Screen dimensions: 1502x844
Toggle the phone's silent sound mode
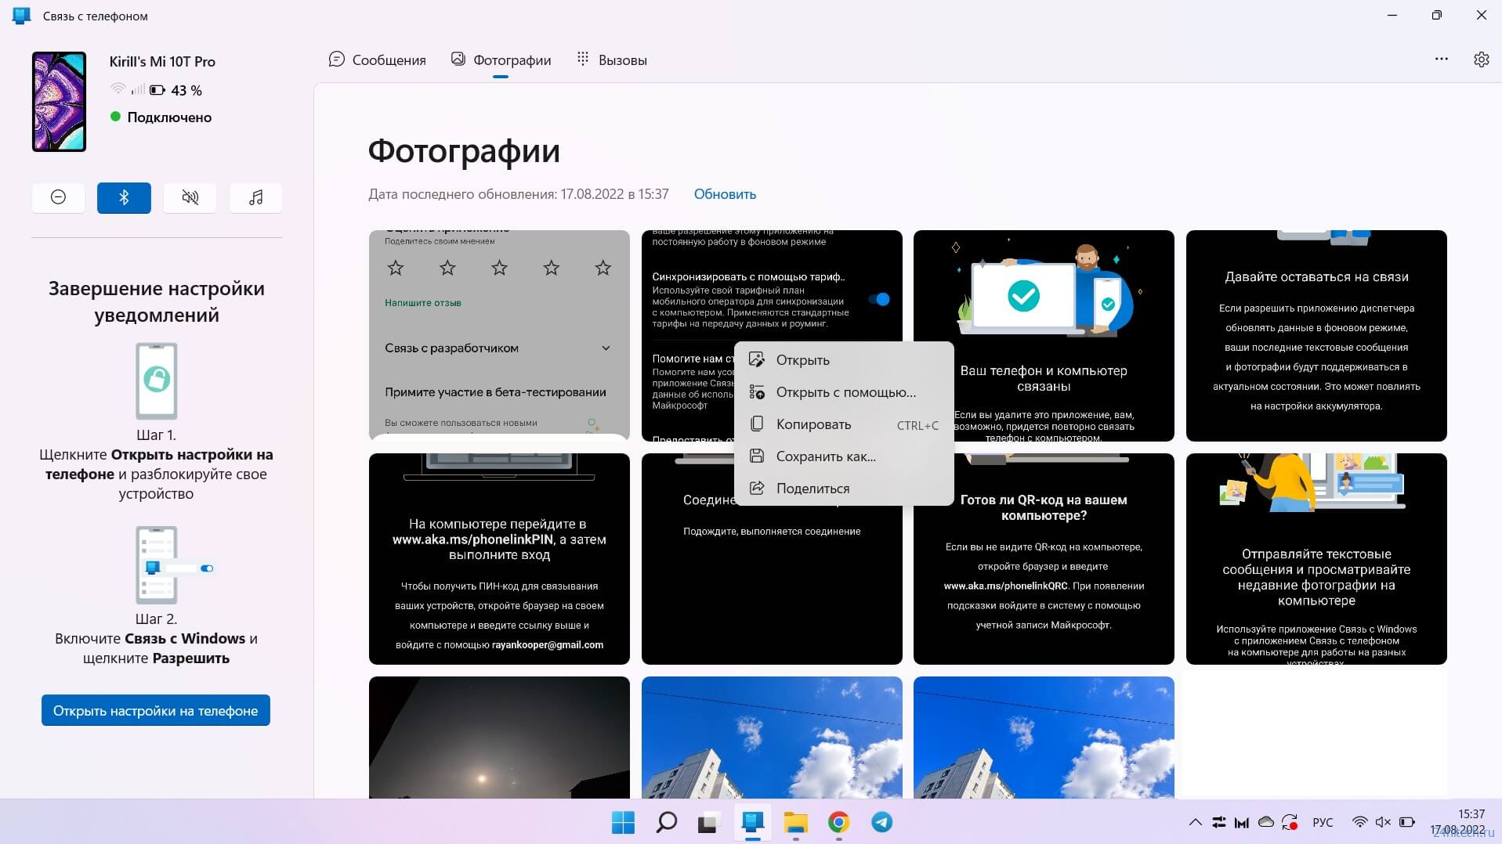tap(190, 197)
